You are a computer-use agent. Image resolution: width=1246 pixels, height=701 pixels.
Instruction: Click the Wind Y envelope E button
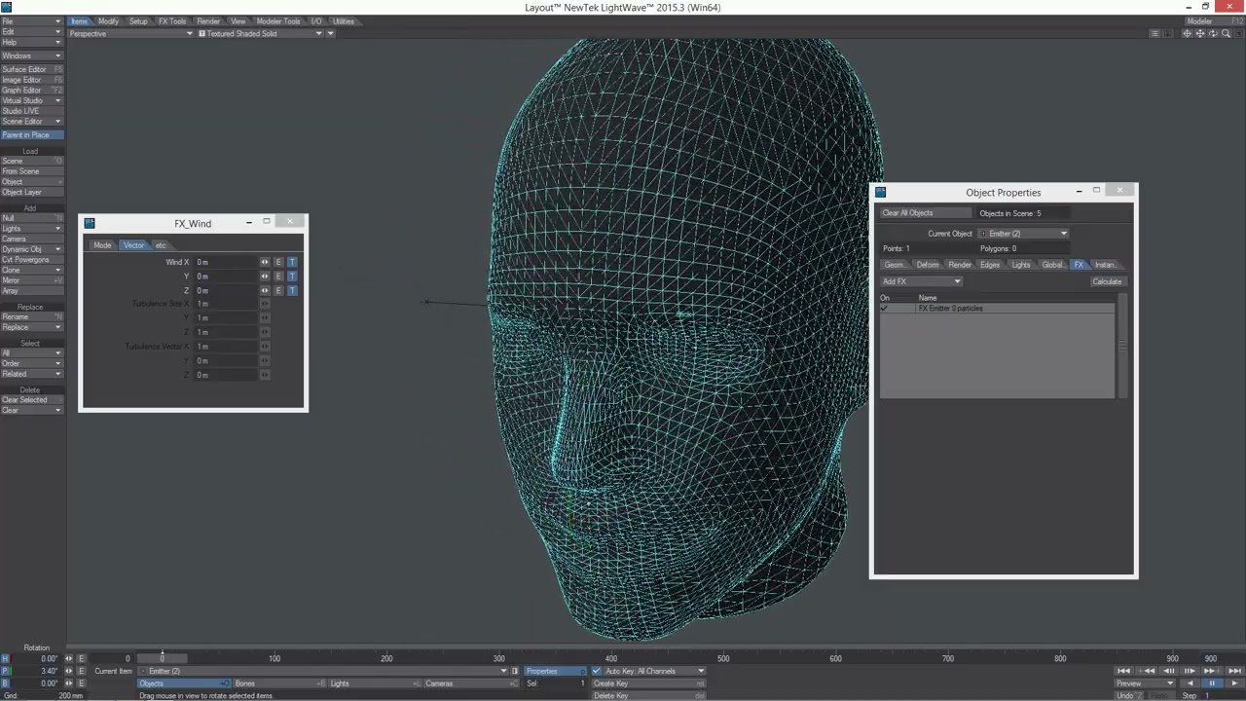click(278, 277)
